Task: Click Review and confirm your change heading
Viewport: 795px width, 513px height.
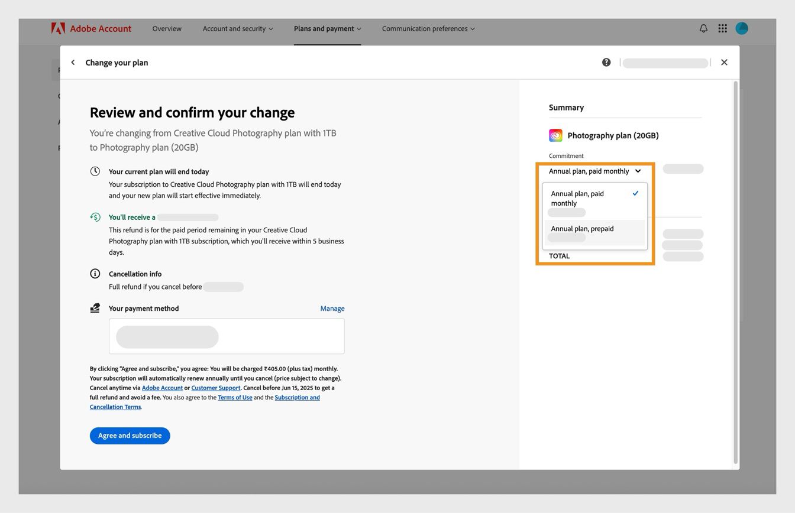Action: pos(192,112)
